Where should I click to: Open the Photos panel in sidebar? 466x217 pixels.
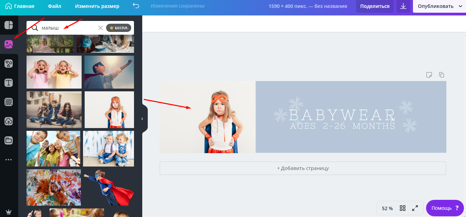pos(9,44)
